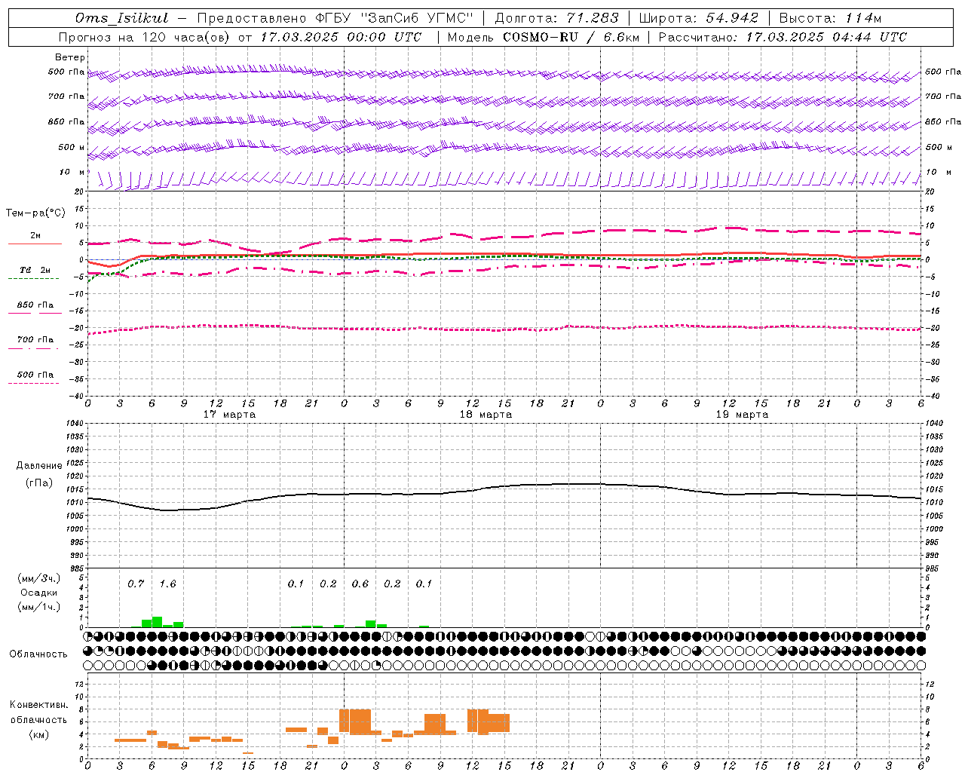Select the 'Тем-ра(°C)' temperature axis title
Screen dimensions: 965x772
pyautogui.click(x=35, y=213)
